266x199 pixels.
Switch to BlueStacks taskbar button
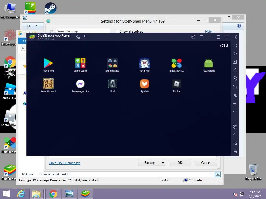click(85, 194)
